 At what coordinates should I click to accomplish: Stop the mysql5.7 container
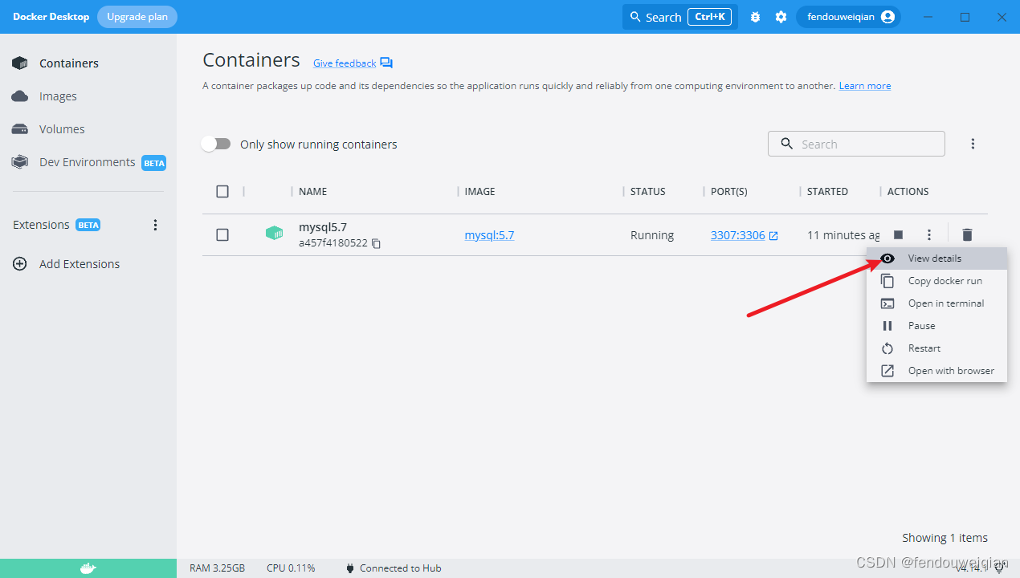[x=897, y=234]
